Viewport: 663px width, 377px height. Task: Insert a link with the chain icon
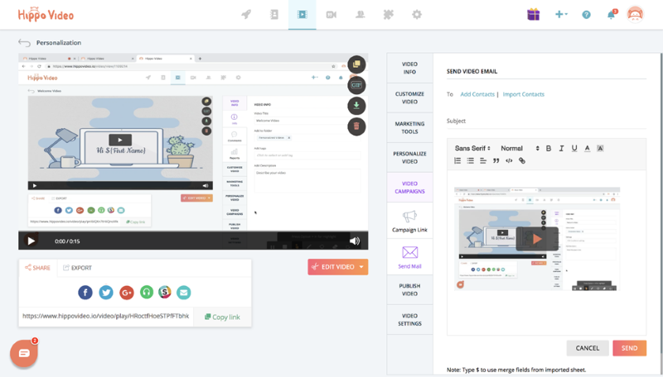pos(522,160)
